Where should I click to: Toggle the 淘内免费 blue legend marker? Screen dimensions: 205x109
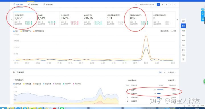click(x=18, y=84)
